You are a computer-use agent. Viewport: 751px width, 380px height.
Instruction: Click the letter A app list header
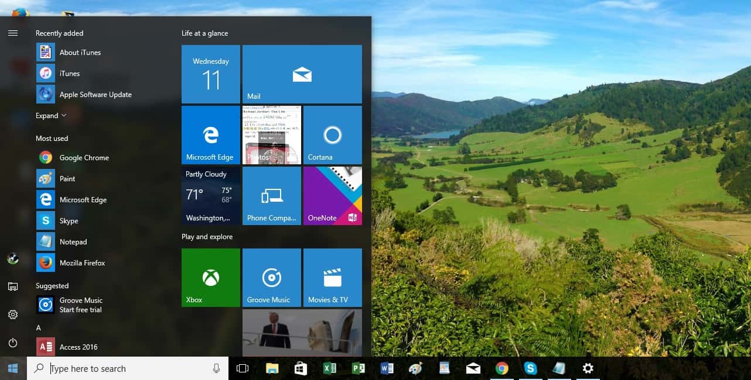pyautogui.click(x=39, y=328)
